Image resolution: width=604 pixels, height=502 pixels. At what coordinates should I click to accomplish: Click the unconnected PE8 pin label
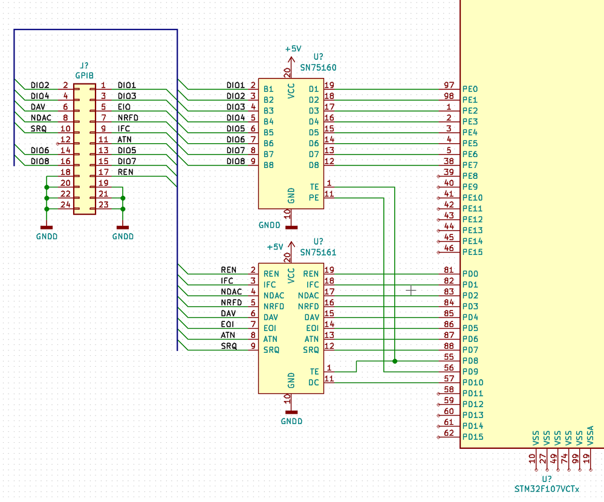(x=470, y=176)
